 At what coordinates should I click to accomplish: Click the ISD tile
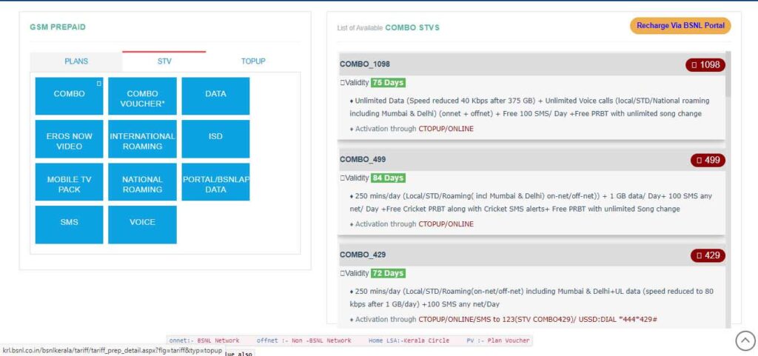point(215,138)
